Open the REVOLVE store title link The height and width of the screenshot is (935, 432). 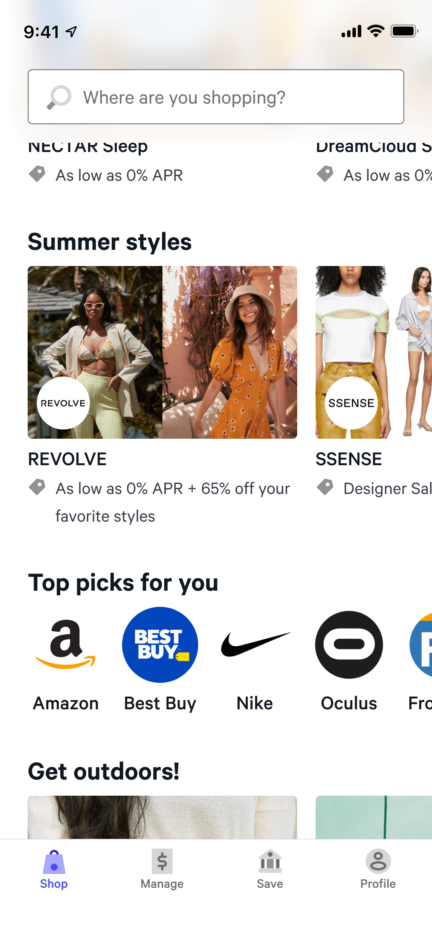click(68, 459)
